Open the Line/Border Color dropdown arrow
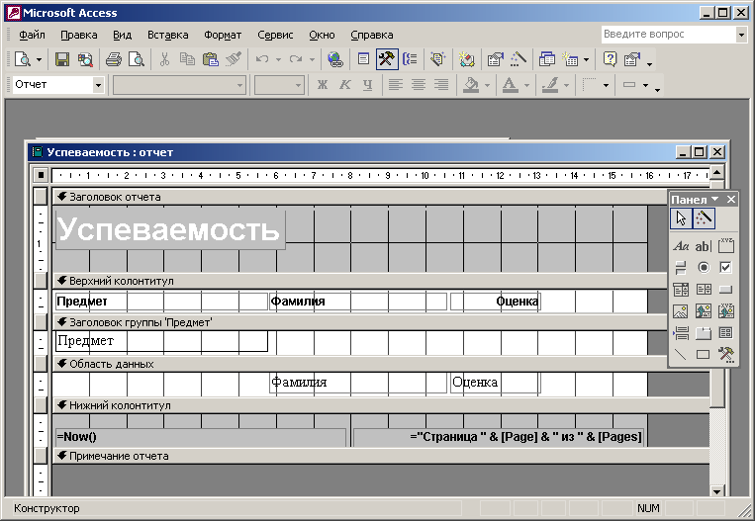The image size is (755, 521). pyautogui.click(x=566, y=85)
